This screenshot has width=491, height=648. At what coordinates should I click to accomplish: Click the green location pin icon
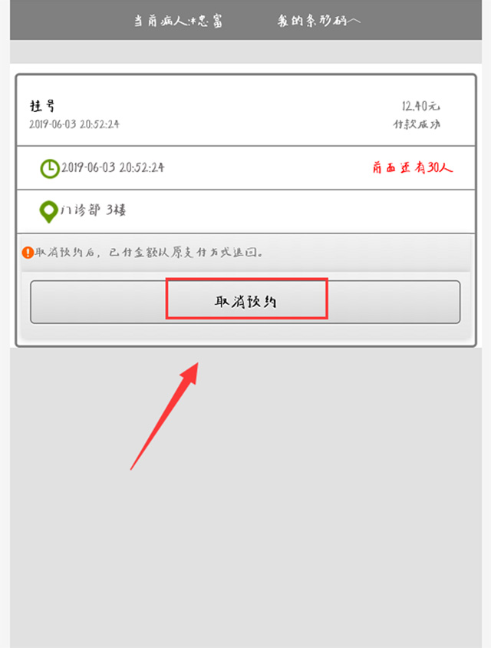(x=49, y=212)
